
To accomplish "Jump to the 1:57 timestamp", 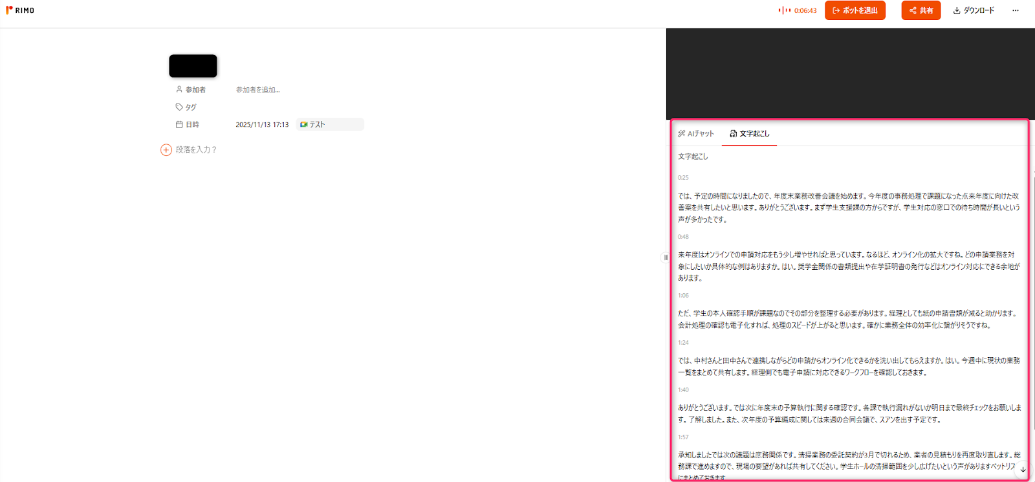I will pyautogui.click(x=683, y=437).
